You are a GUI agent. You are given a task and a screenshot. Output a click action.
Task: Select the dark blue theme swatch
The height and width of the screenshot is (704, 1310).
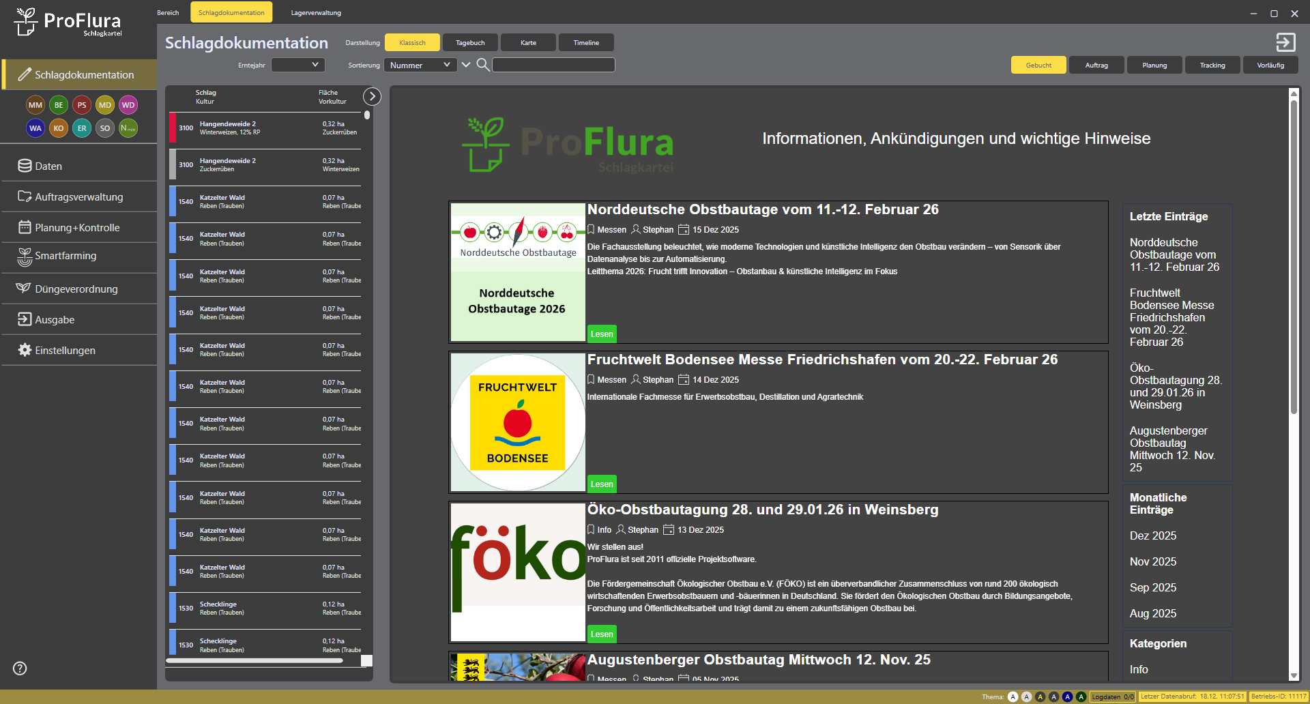click(x=1067, y=696)
